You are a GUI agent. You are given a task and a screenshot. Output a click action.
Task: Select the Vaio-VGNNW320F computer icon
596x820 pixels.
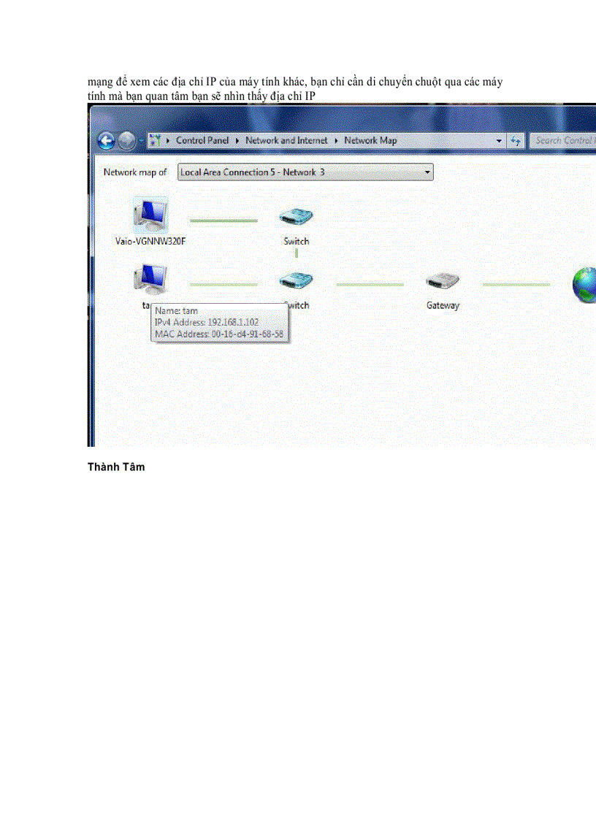tap(150, 215)
